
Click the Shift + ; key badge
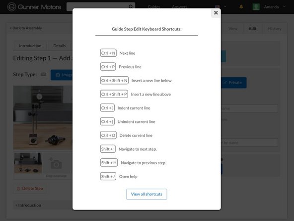click(108, 149)
